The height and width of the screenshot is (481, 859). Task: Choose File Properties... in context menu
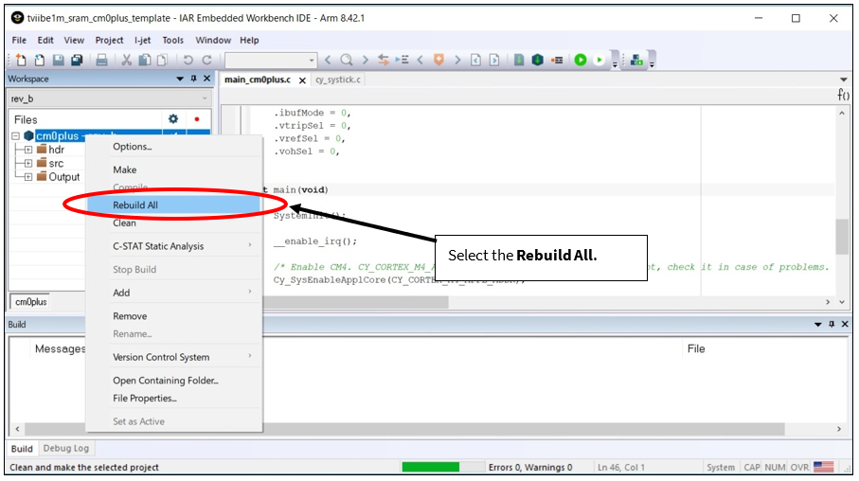174,399
